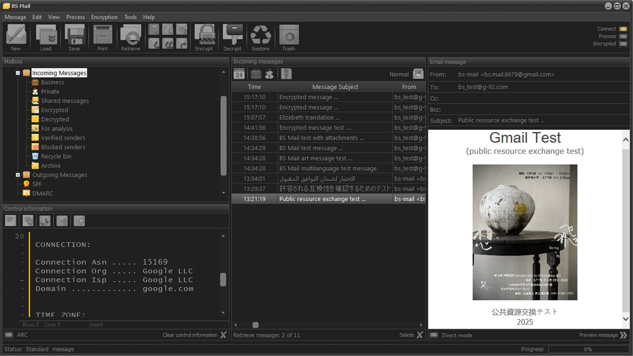Screen dimensions: 633x356
Task: Click the forward envelope icon with curved arrow
Action: (x=181, y=43)
